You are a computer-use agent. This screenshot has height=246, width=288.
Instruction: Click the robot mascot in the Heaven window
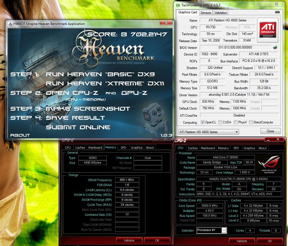click(154, 117)
